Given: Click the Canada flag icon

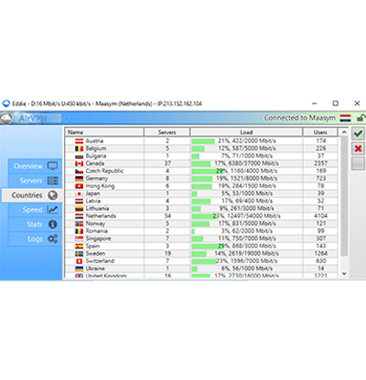Looking at the screenshot, I should point(80,164).
